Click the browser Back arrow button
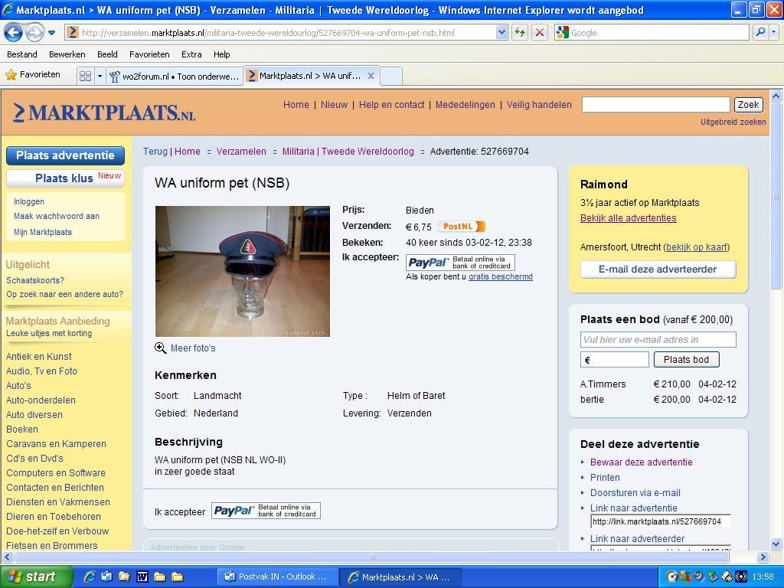This screenshot has width=784, height=588. (x=13, y=32)
